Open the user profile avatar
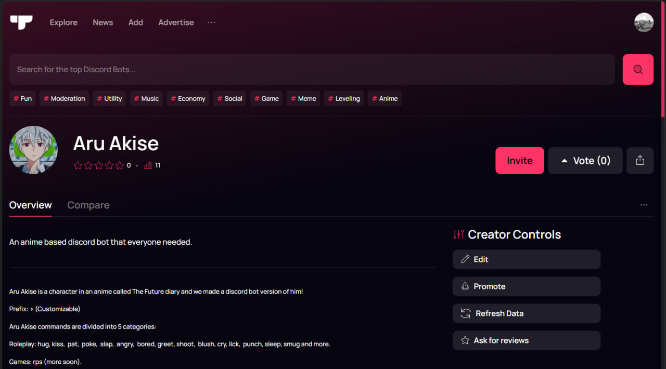 [644, 22]
